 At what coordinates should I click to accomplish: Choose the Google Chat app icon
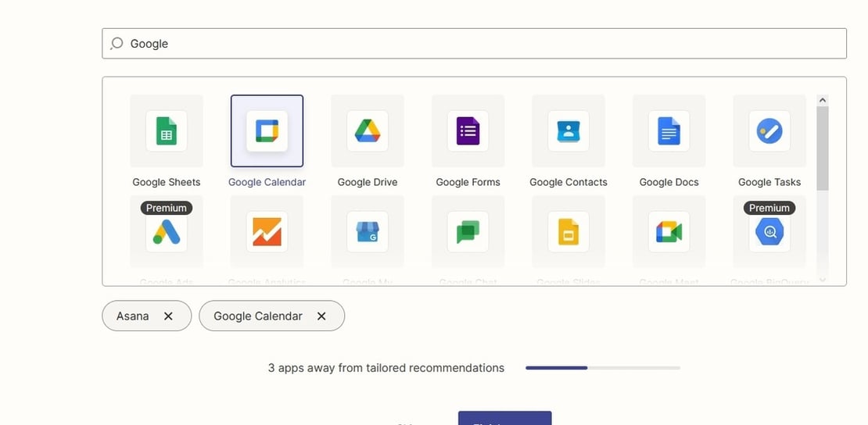pos(468,232)
